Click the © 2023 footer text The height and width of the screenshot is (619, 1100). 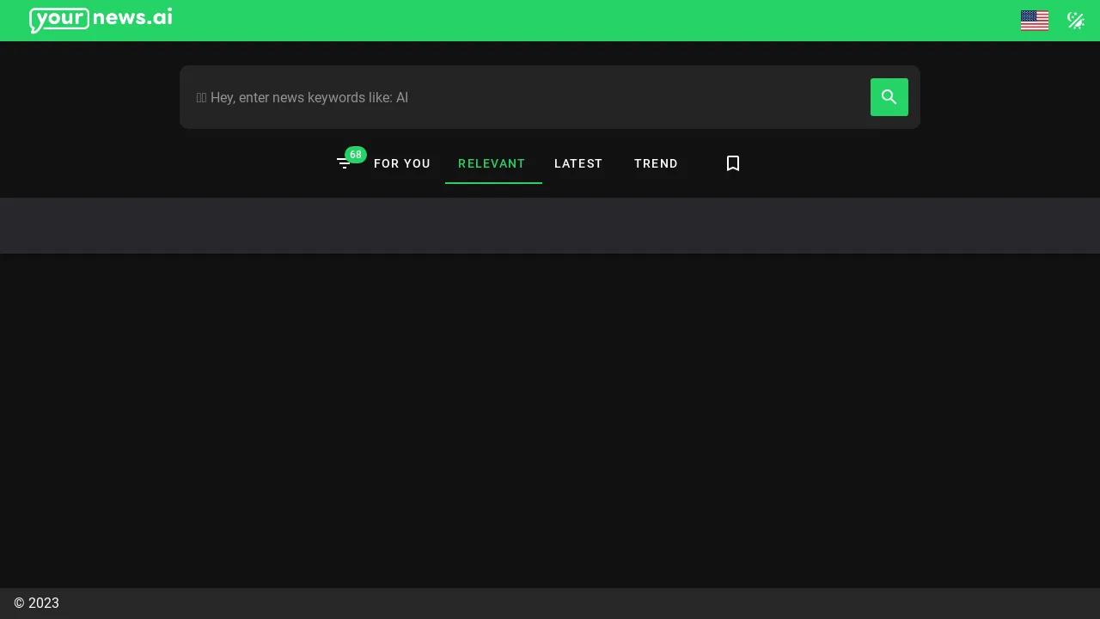point(36,604)
